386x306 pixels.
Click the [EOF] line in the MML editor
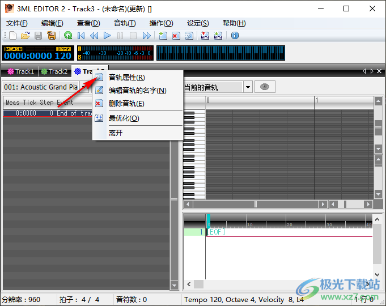pyautogui.click(x=216, y=232)
